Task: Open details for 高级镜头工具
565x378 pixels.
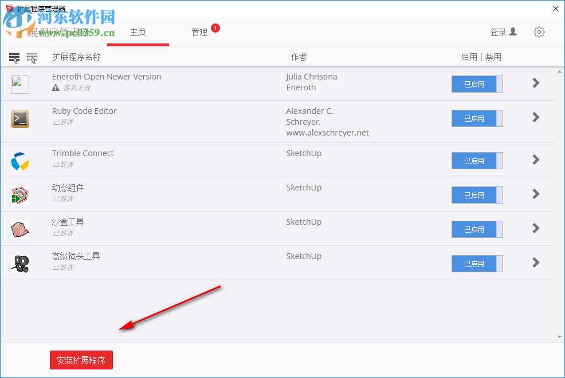Action: 535,264
